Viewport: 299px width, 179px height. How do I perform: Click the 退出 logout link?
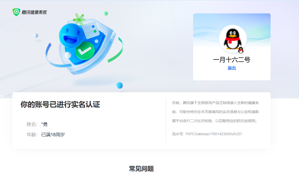click(x=232, y=68)
